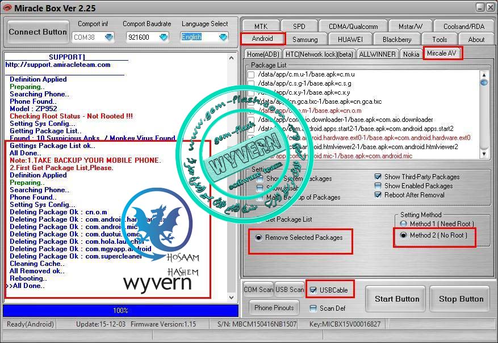
Task: Select Method 1 (Need Root) radio
Action: coord(403,224)
